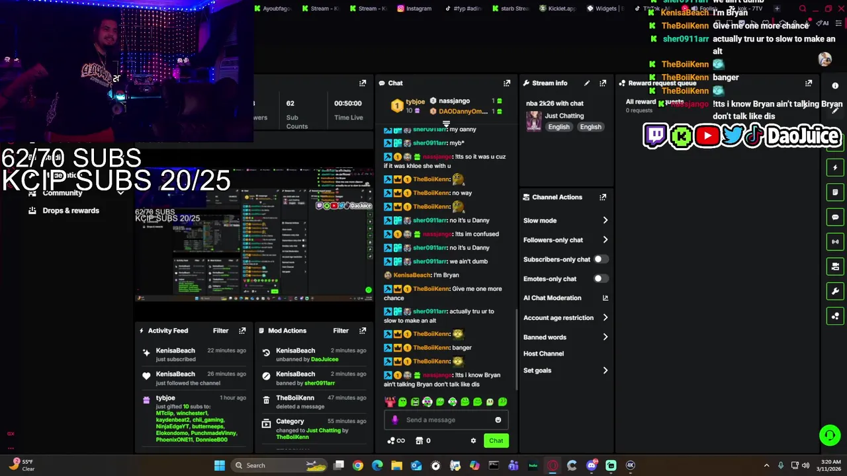Open Drops & rewards in sidebar
Screen dimensions: 847x476
point(71,211)
